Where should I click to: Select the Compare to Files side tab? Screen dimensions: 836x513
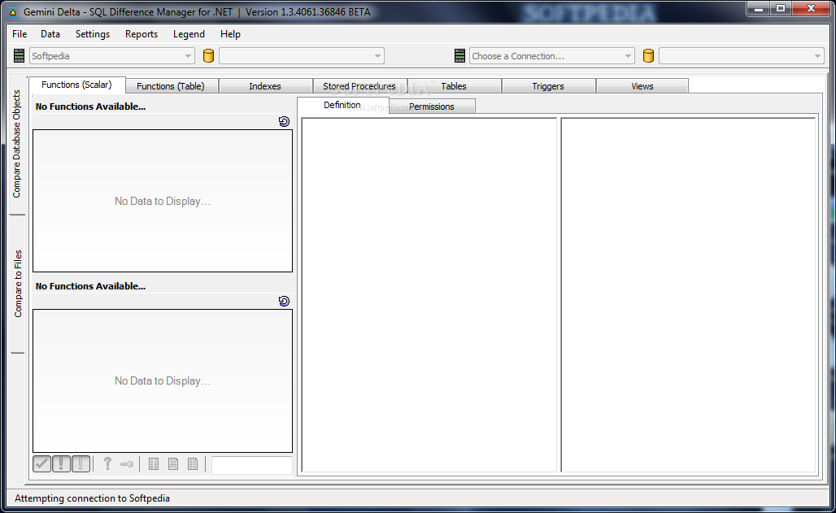(x=18, y=284)
